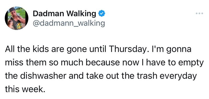Open the Dadman Walking profile picture
The width and height of the screenshot is (209, 99).
pos(16,18)
